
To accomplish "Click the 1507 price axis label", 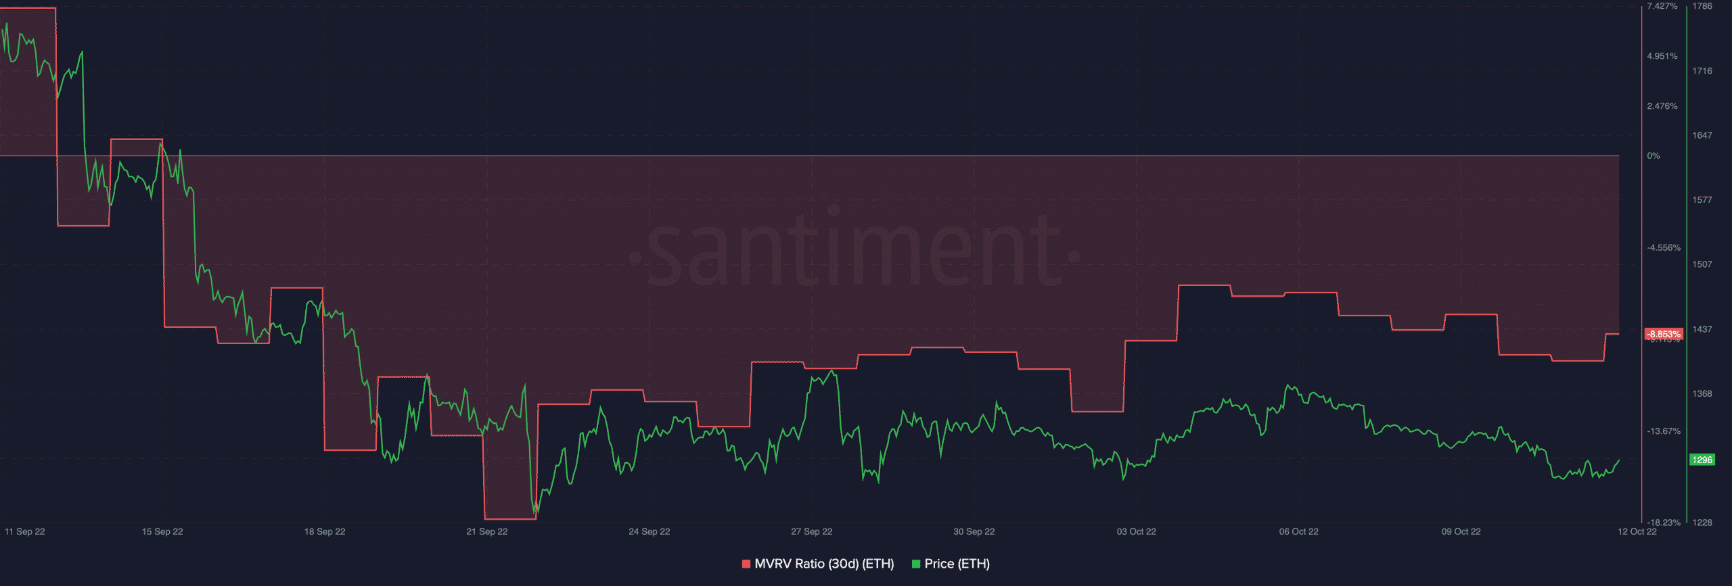I will pos(1702,264).
